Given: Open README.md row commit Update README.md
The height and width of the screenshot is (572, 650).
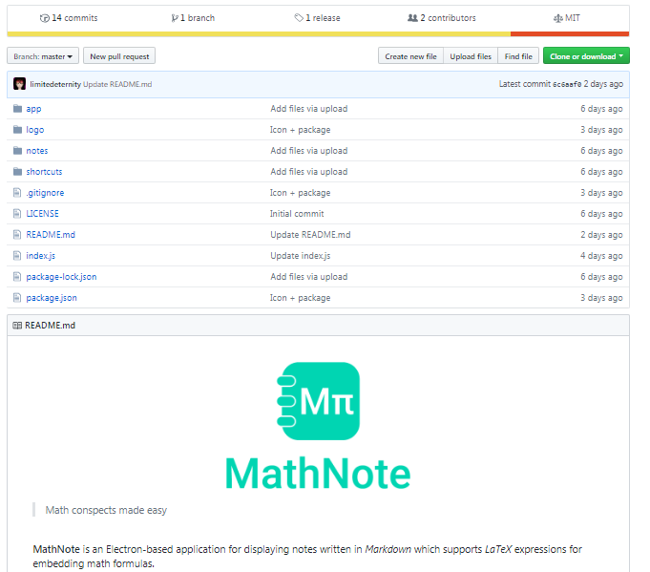Looking at the screenshot, I should pos(310,235).
